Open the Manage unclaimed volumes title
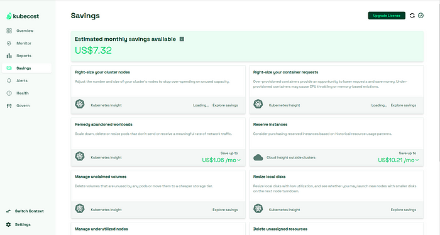The image size is (440, 235). tap(101, 177)
